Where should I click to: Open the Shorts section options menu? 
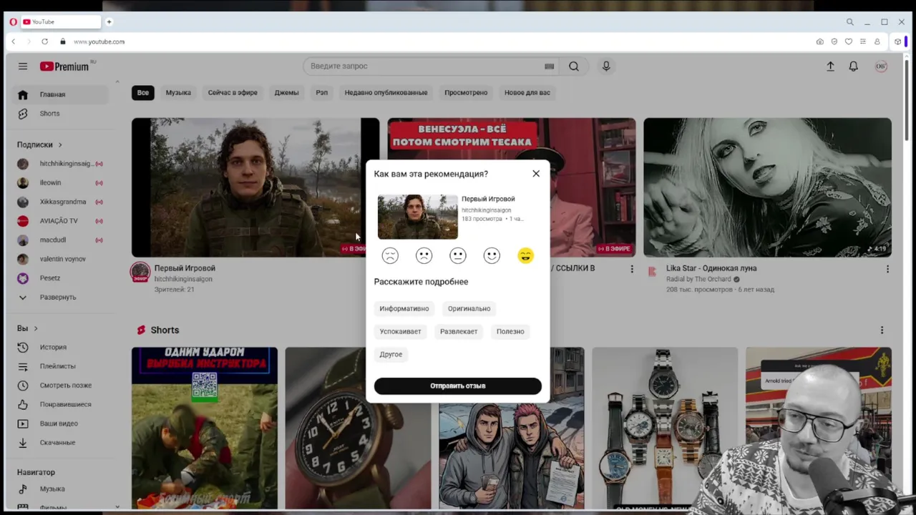tap(882, 330)
